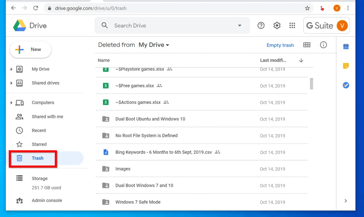Toggle the Last modified sort direction arrow

301,60
